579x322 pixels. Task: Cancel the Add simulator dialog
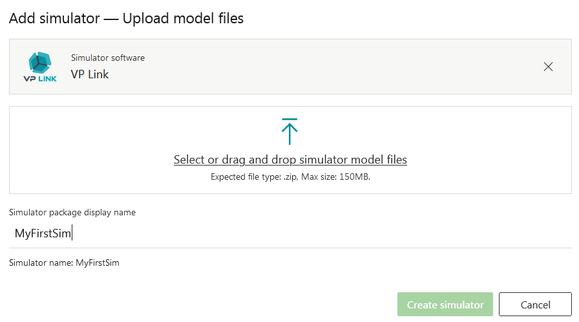535,305
